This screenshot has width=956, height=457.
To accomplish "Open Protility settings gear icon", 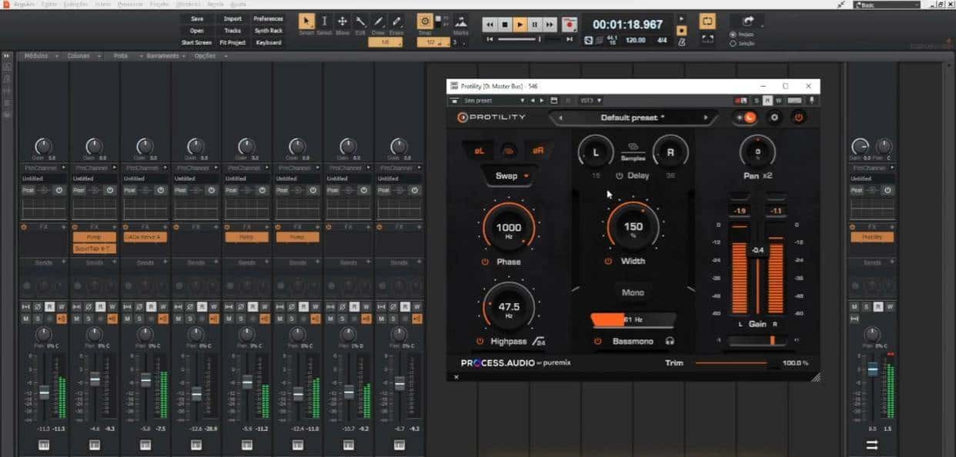I will [x=774, y=118].
